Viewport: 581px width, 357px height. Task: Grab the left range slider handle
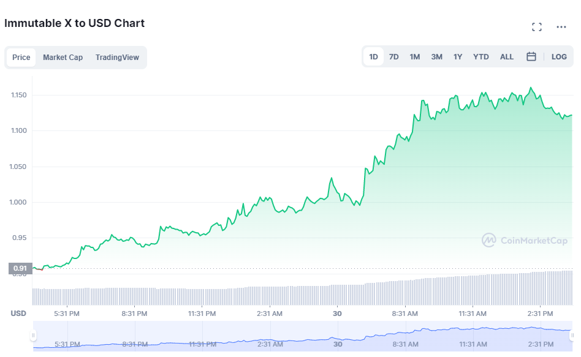(x=33, y=336)
